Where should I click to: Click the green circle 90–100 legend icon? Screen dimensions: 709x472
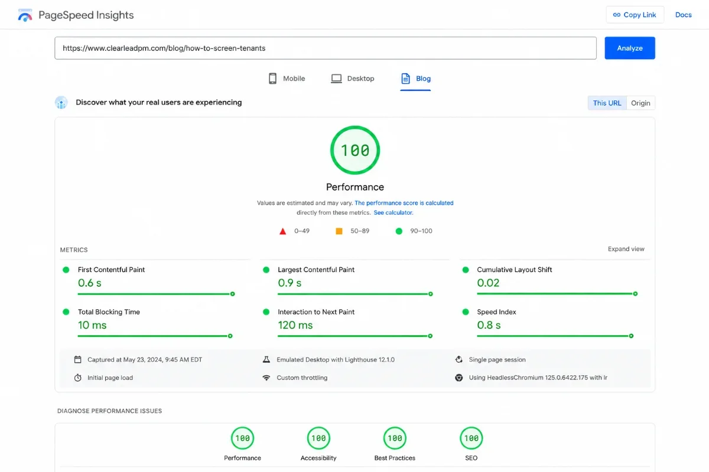399,231
